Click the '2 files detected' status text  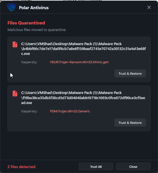tap(21, 167)
